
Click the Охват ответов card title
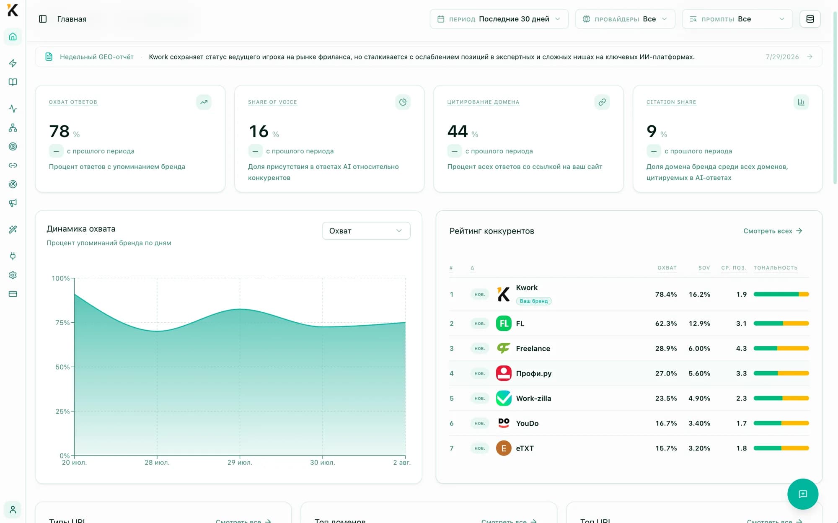[x=73, y=102]
